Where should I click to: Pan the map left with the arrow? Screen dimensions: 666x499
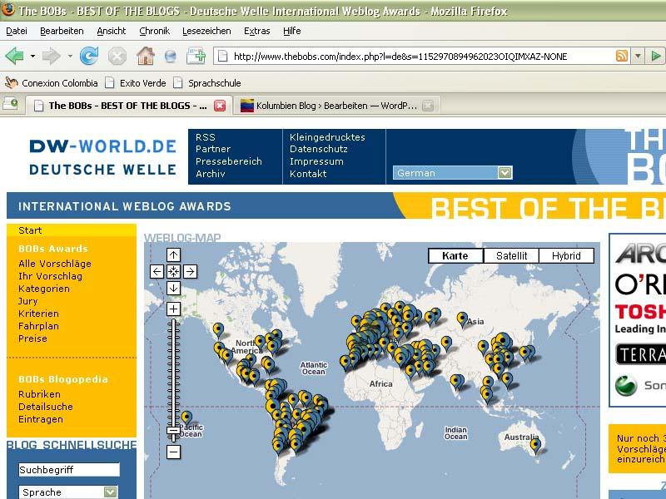coord(157,271)
